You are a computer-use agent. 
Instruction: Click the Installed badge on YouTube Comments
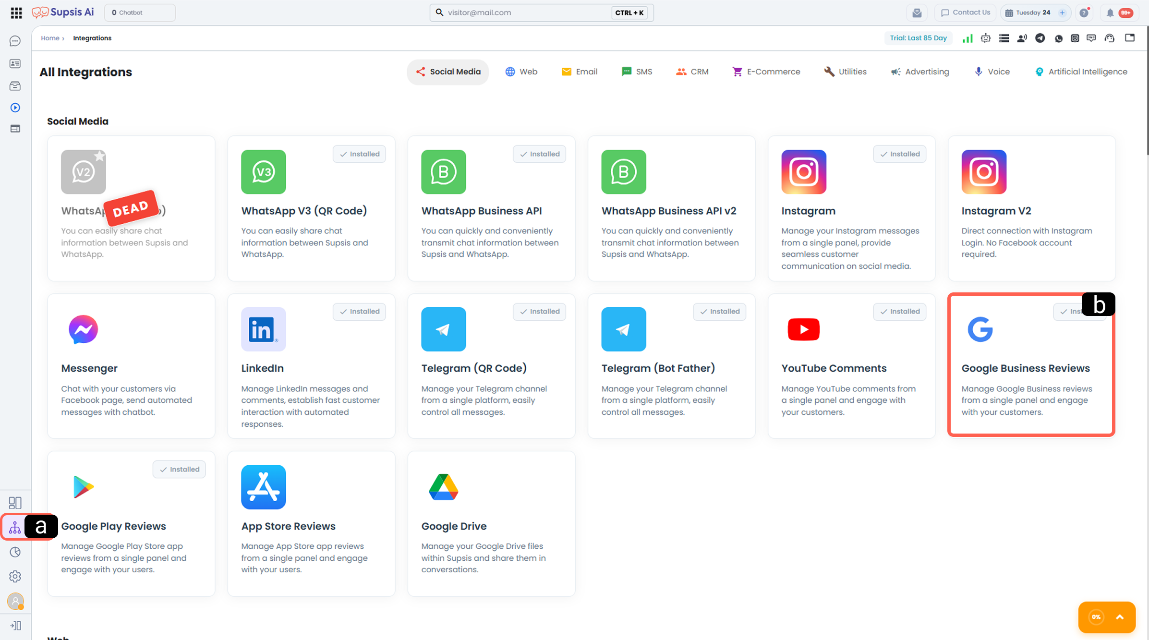point(899,312)
